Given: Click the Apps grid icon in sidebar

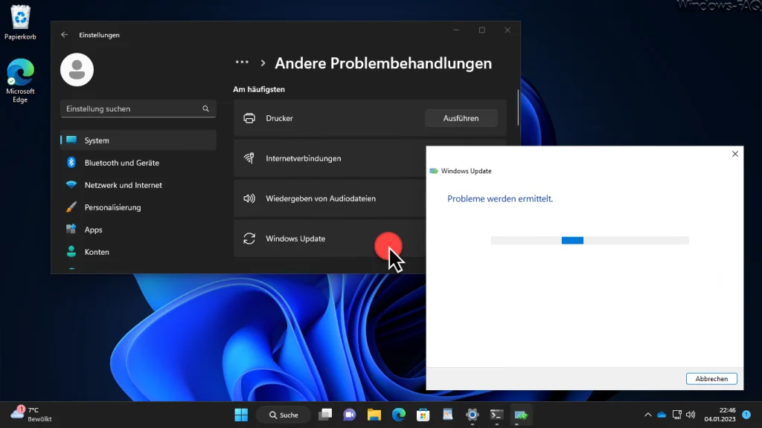Looking at the screenshot, I should click(x=71, y=229).
